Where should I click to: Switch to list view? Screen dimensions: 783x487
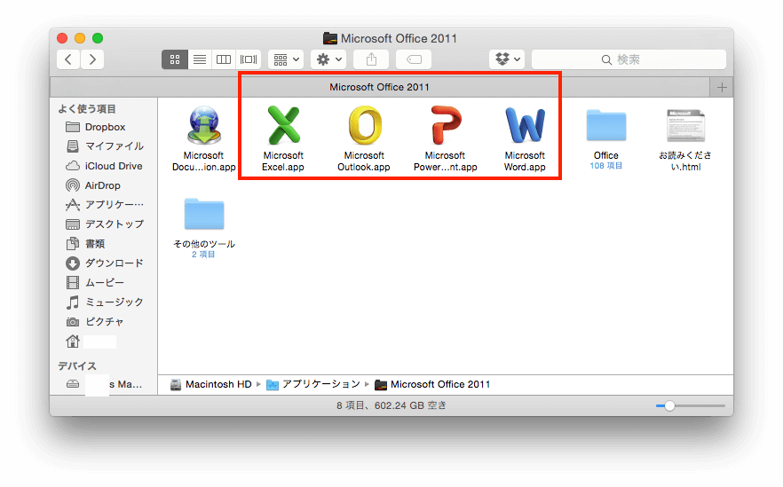coord(200,59)
